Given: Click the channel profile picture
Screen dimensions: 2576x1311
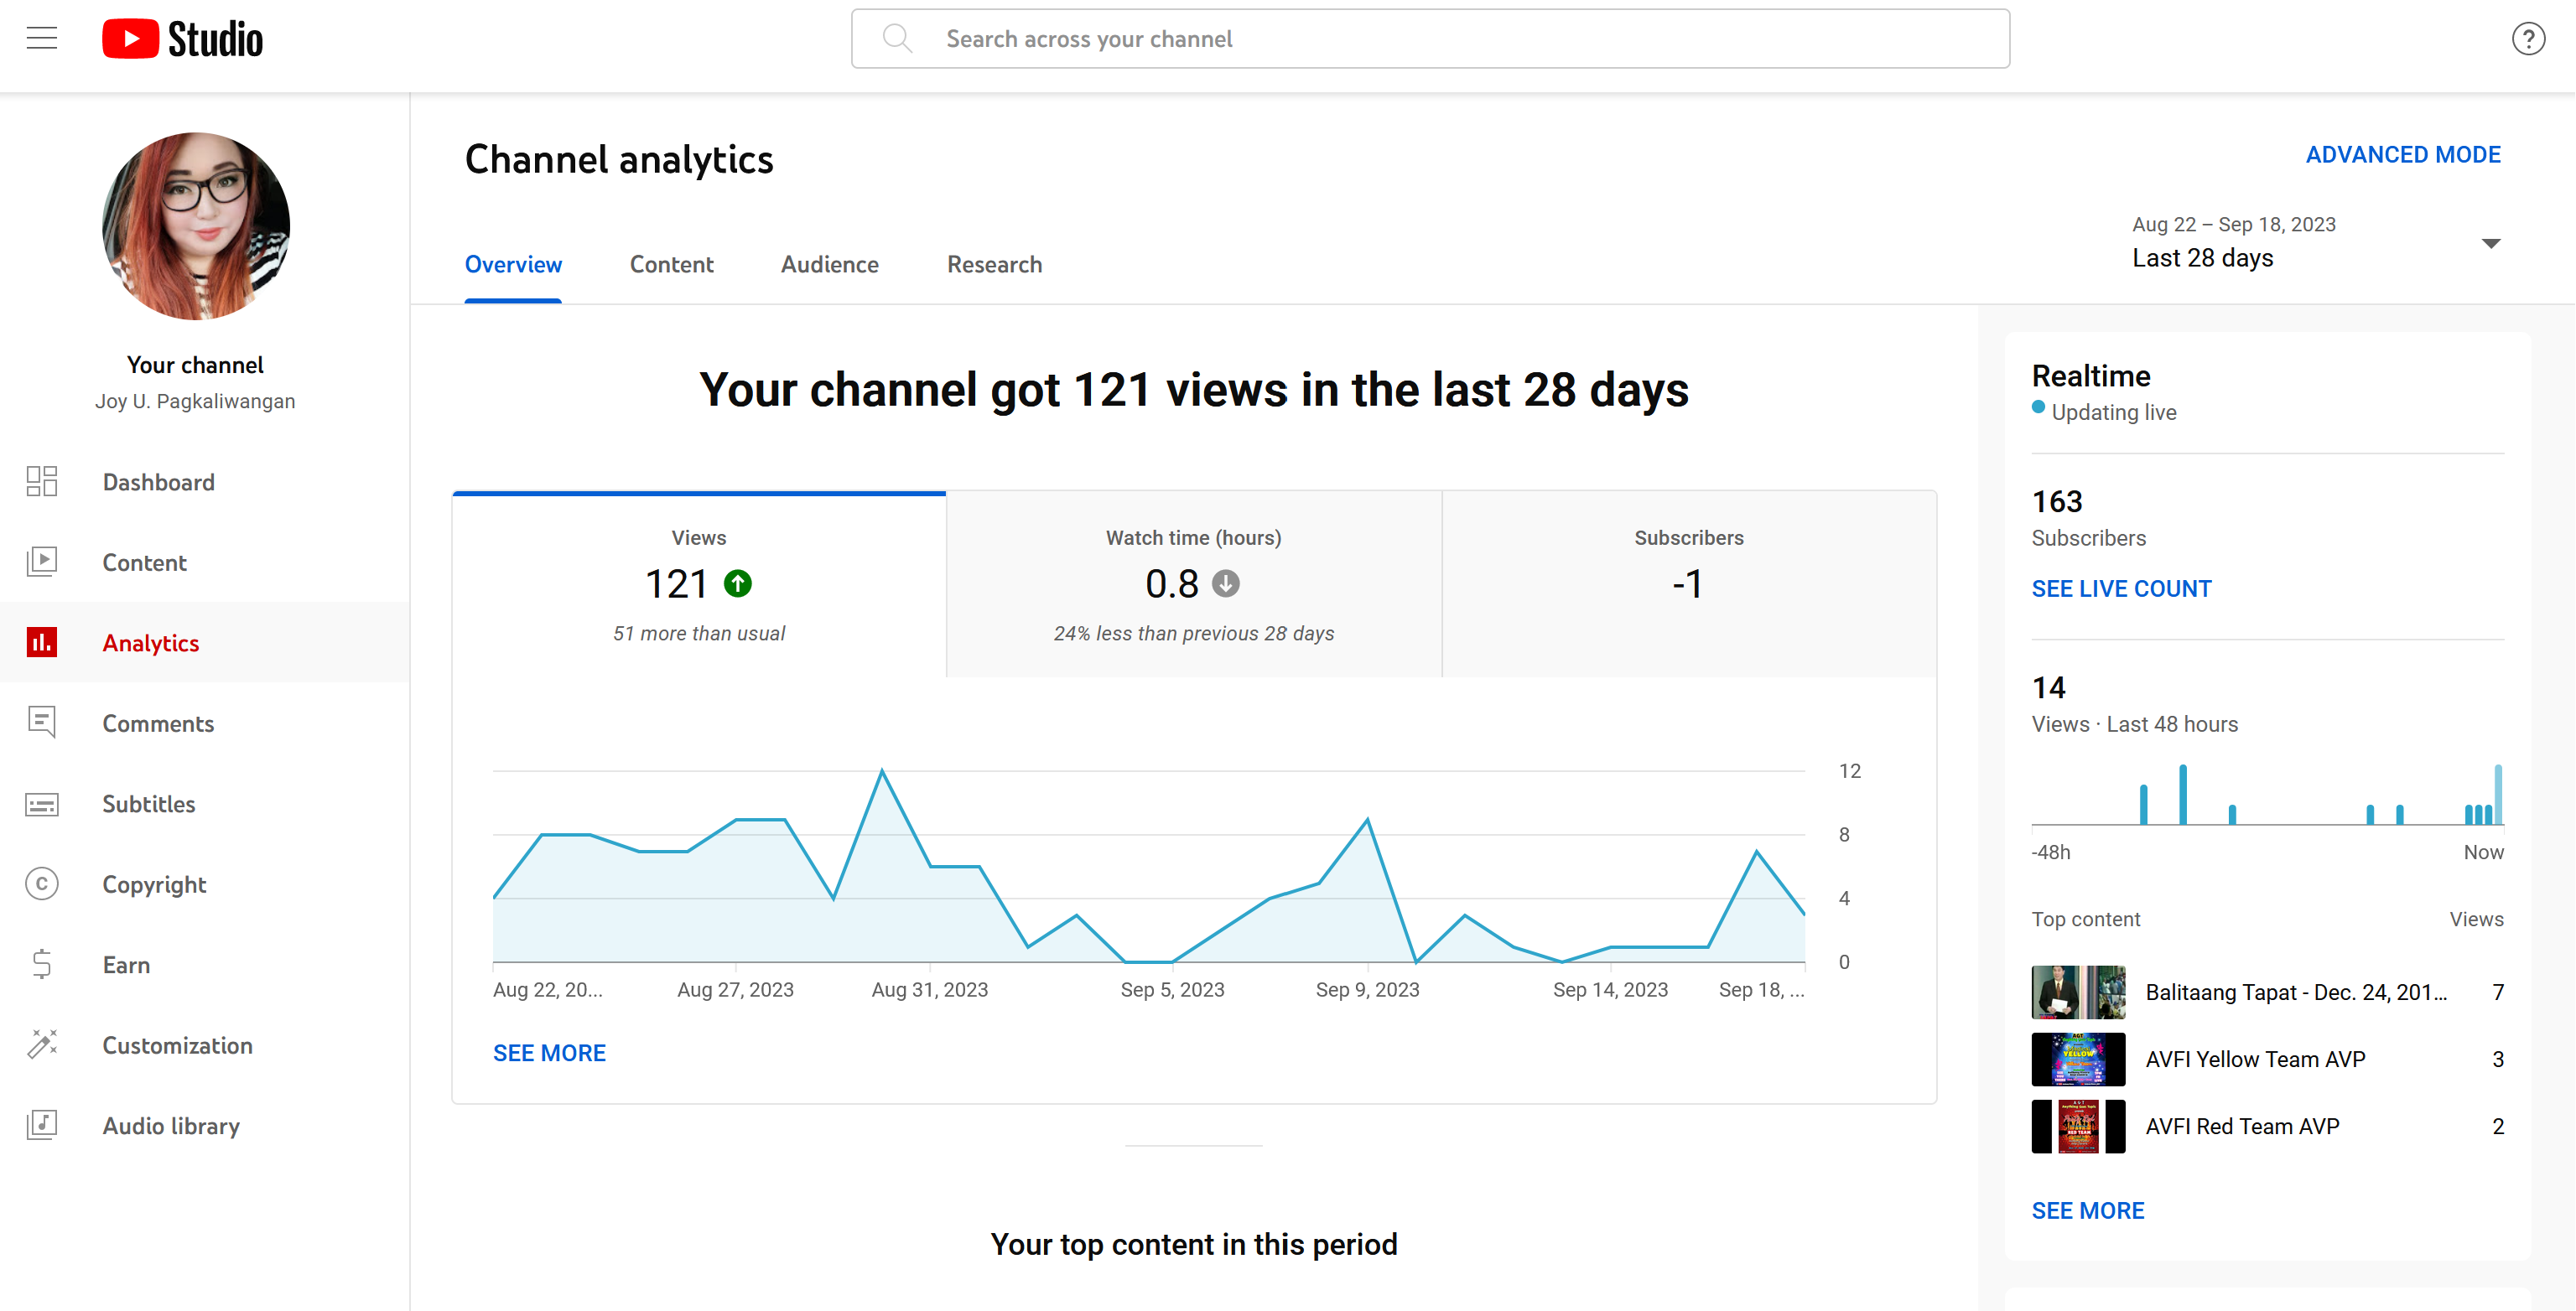Looking at the screenshot, I should [x=196, y=226].
